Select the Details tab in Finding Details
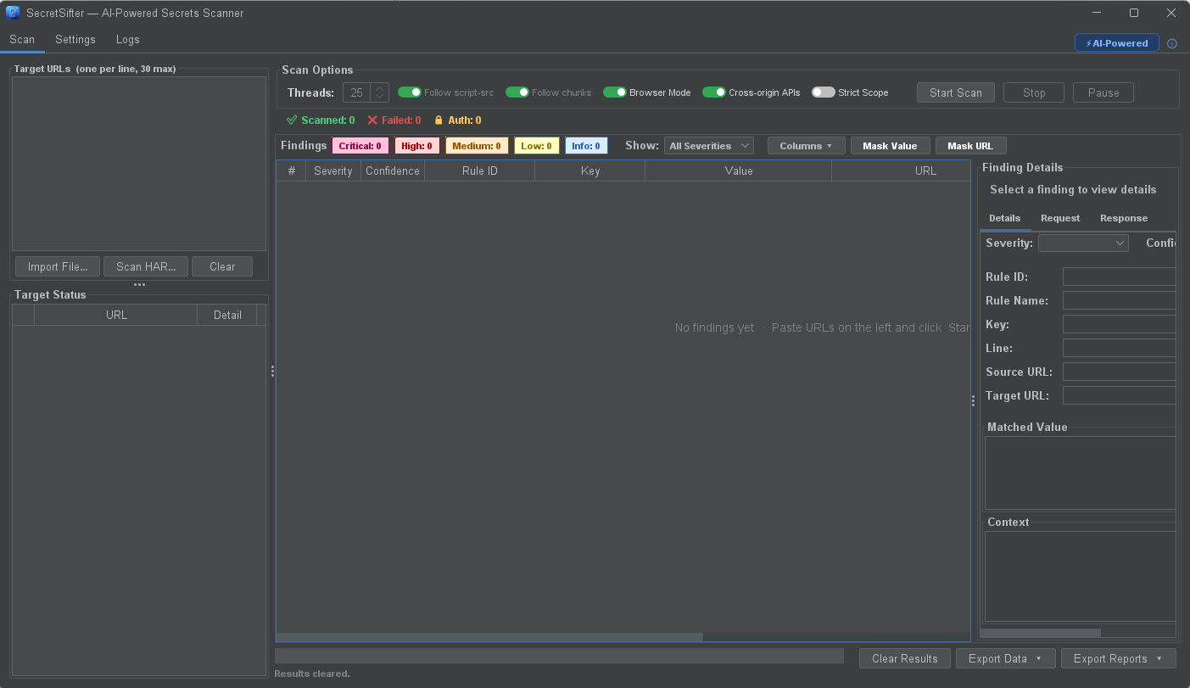Viewport: 1190px width, 688px height. click(x=1005, y=218)
